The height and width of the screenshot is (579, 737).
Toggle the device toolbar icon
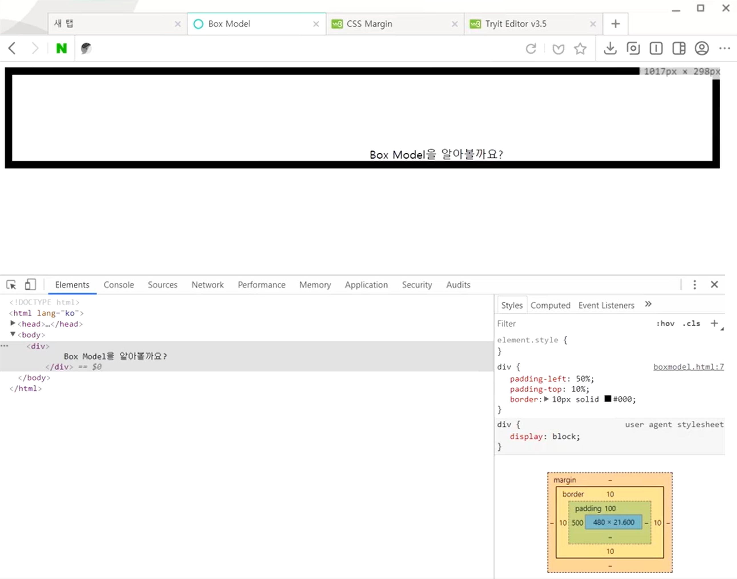(30, 285)
